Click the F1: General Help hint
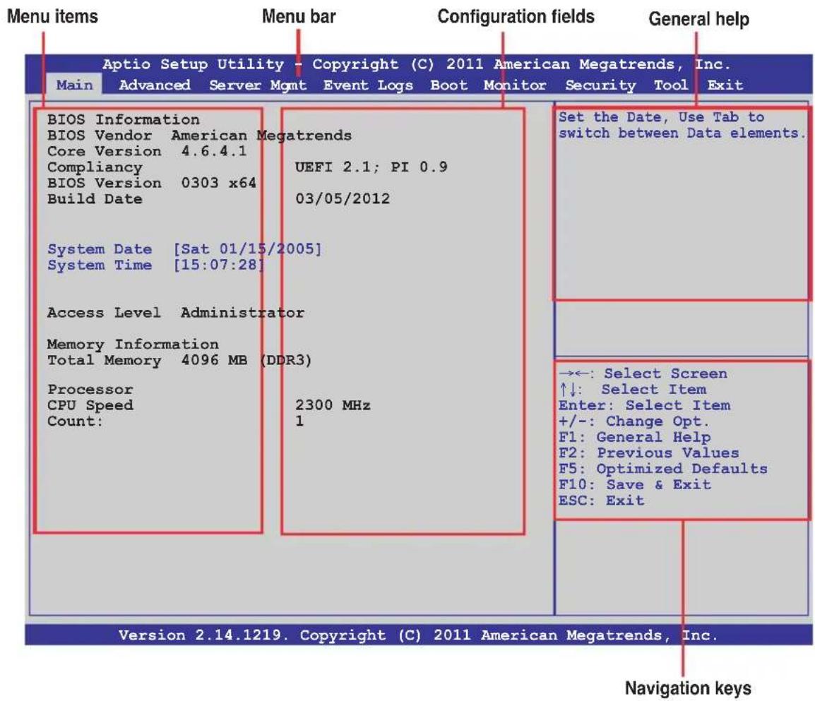 [635, 438]
